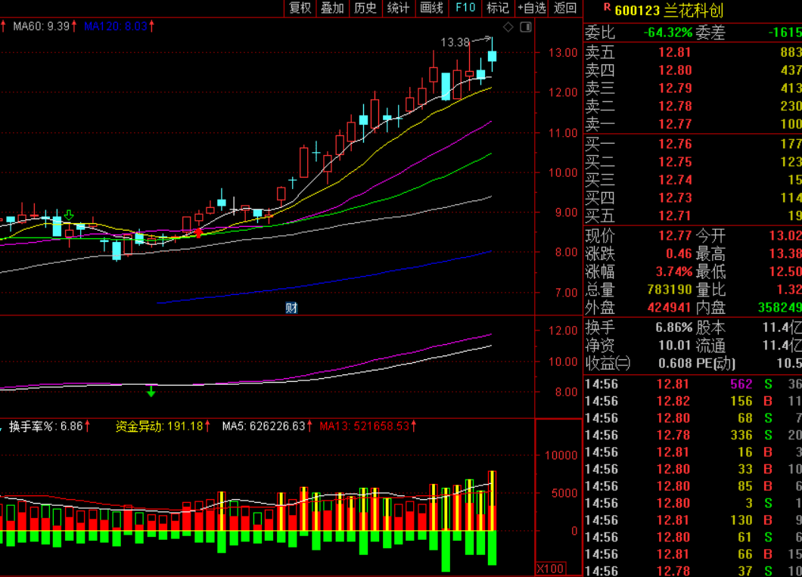
Task: Toggle the side panel layout icon
Action: (526, 27)
